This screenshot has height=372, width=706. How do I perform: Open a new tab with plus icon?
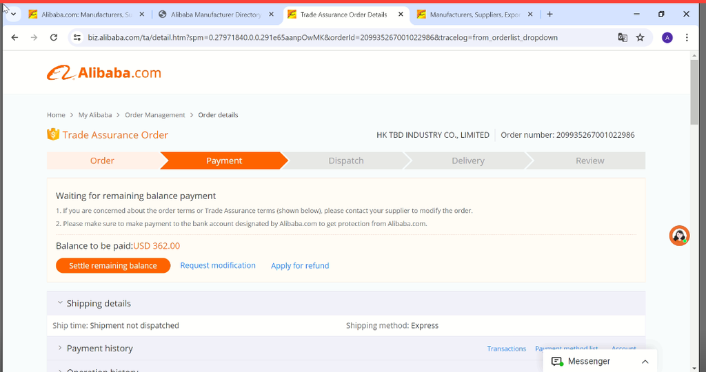549,14
